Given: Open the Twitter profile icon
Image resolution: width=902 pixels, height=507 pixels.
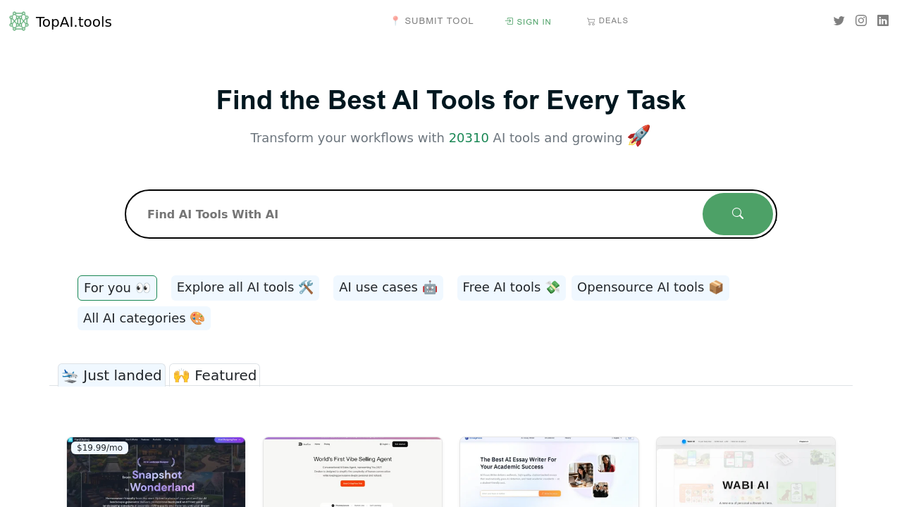Looking at the screenshot, I should [839, 20].
